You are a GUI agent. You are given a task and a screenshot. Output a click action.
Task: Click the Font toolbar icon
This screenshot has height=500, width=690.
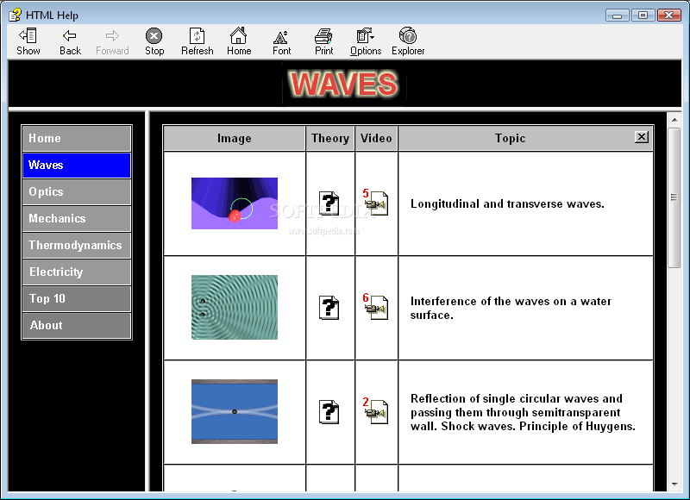(x=281, y=41)
